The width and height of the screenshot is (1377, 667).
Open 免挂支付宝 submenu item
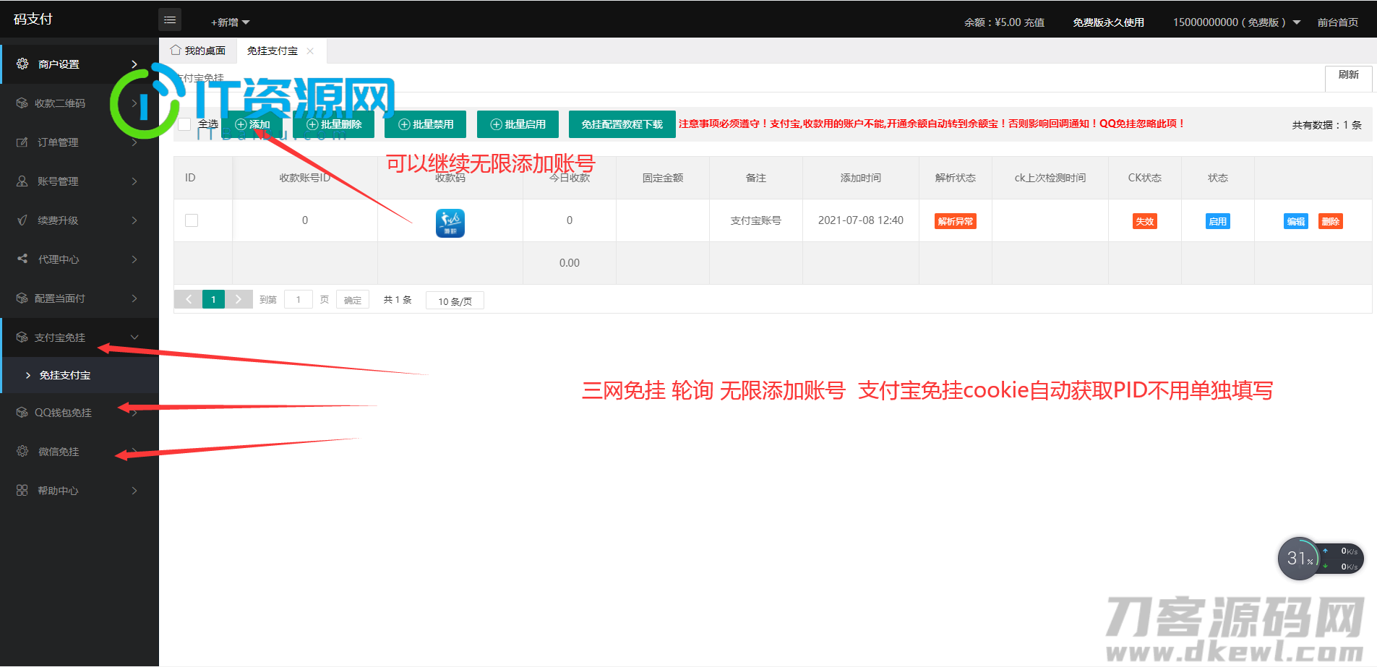80,375
